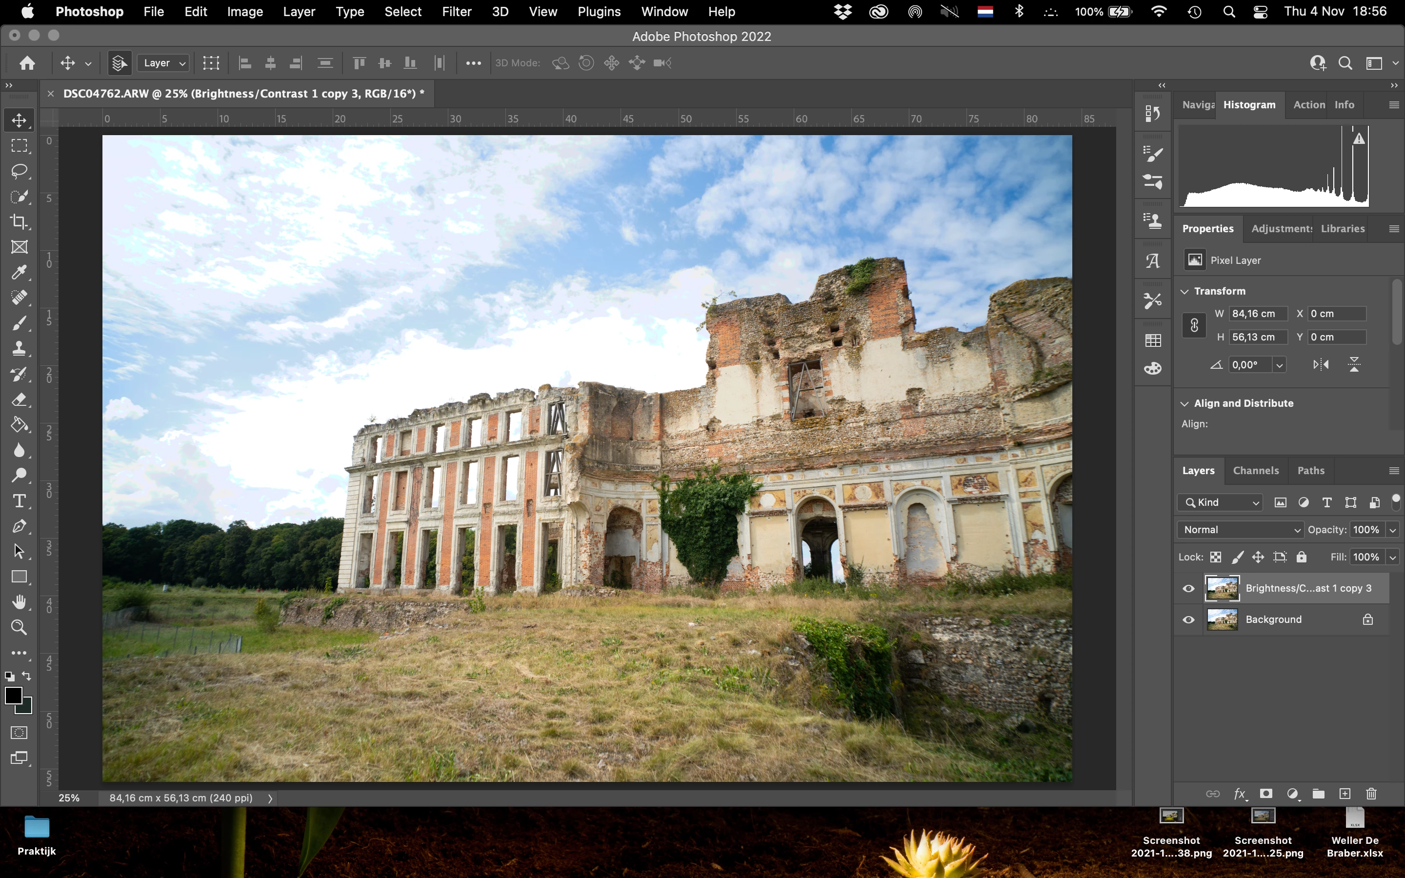Screen dimensions: 1405x878
Task: Open the Adjustments panel tab
Action: pos(1281,228)
